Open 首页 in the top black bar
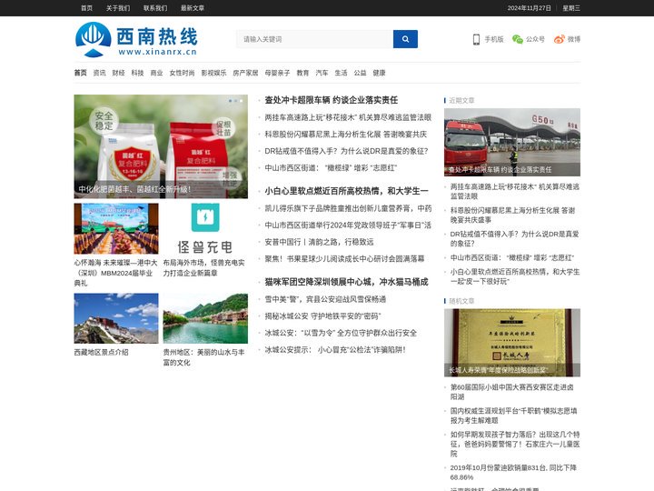 point(87,8)
